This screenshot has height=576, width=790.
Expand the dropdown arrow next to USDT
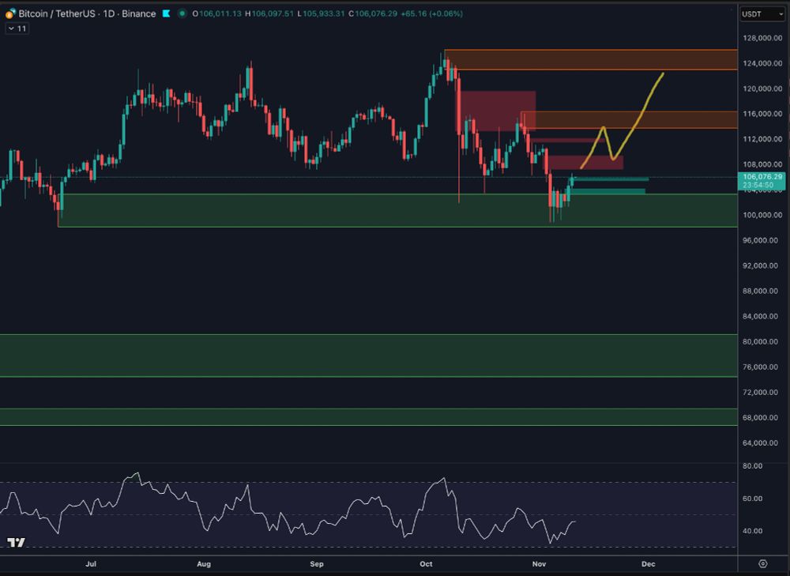(781, 13)
